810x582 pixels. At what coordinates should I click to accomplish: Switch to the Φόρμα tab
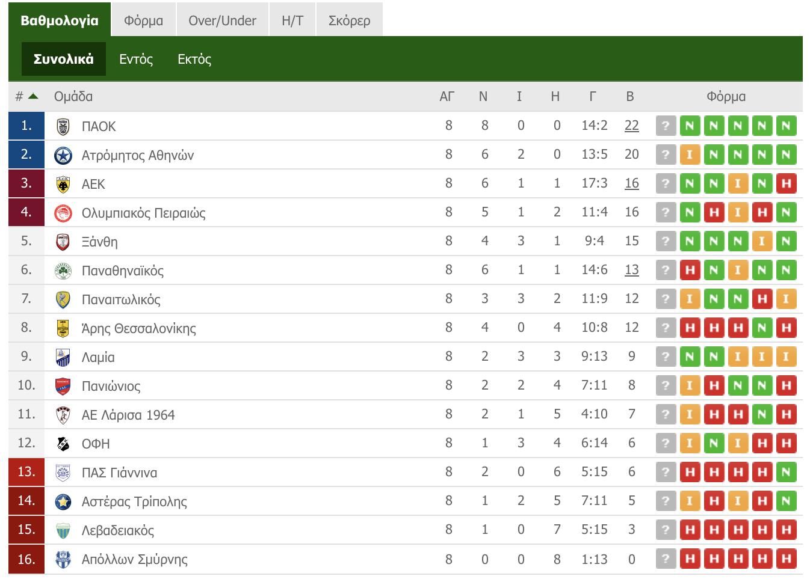(144, 20)
